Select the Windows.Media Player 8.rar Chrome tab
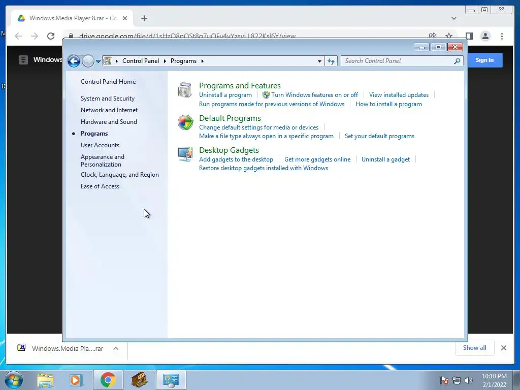Screen dimensions: 520x390 click(72, 18)
